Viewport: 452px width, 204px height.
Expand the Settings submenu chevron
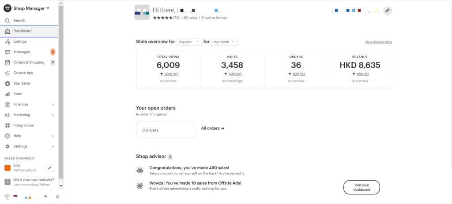coord(53,146)
